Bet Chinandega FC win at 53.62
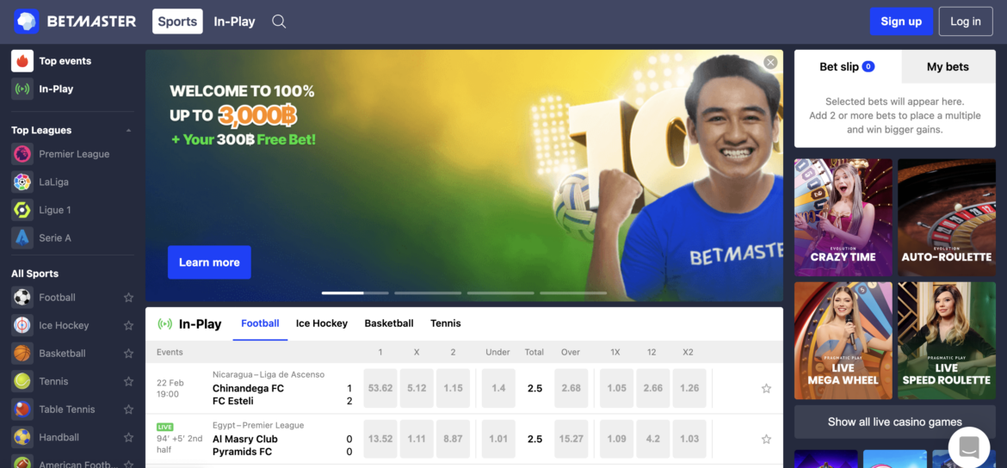The height and width of the screenshot is (468, 1007). (380, 388)
